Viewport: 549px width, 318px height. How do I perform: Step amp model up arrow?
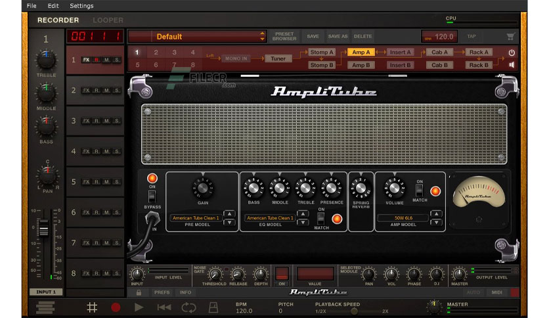pyautogui.click(x=436, y=214)
